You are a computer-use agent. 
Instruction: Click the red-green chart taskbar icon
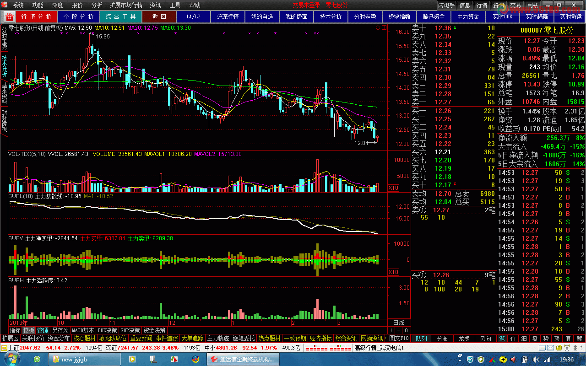(x=174, y=359)
